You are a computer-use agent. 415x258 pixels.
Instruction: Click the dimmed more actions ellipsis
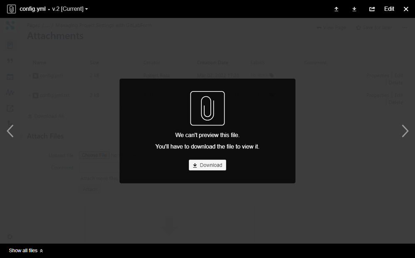click(x=404, y=27)
